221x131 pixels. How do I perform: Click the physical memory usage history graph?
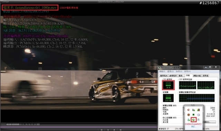197,98
